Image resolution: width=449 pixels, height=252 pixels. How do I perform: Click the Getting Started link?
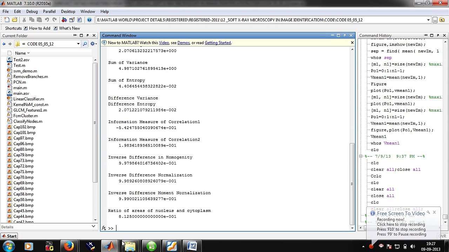(217, 43)
